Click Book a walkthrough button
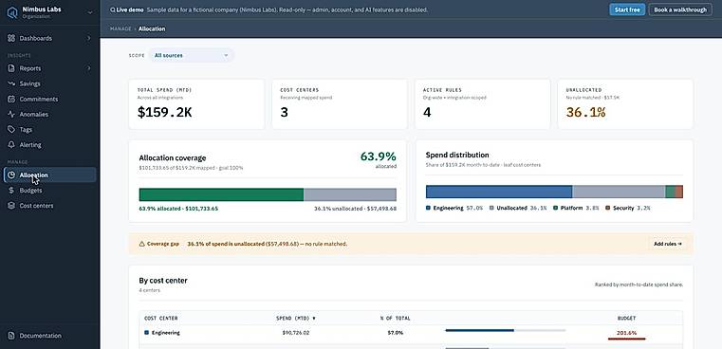Viewport: 722px width, 349px height. coord(680,9)
